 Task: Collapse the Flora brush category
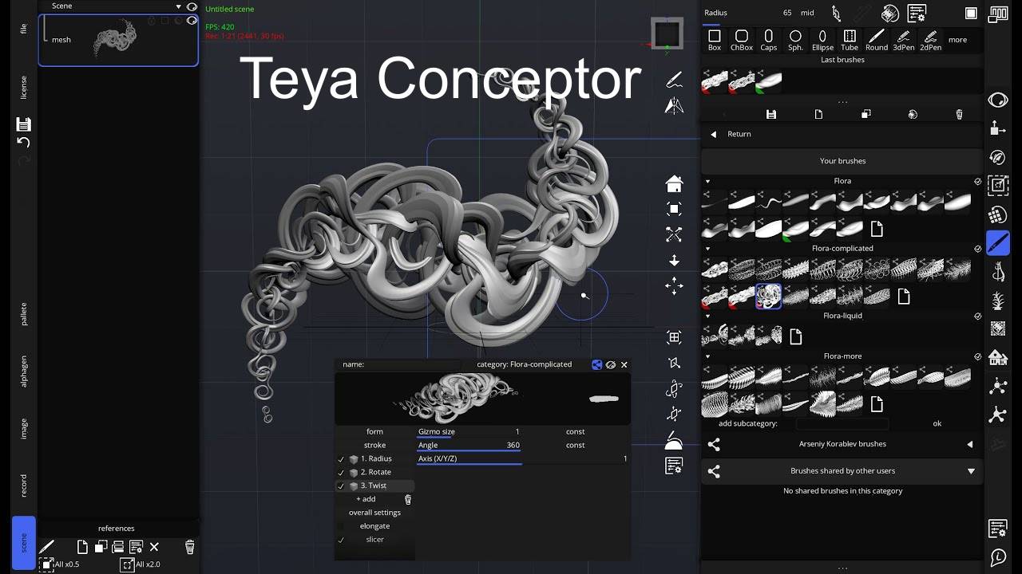pyautogui.click(x=707, y=182)
